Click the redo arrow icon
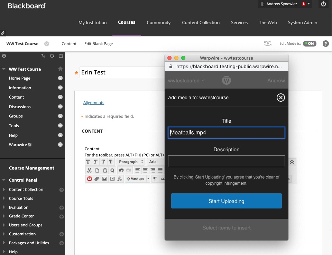The image size is (332, 255). pyautogui.click(x=129, y=170)
